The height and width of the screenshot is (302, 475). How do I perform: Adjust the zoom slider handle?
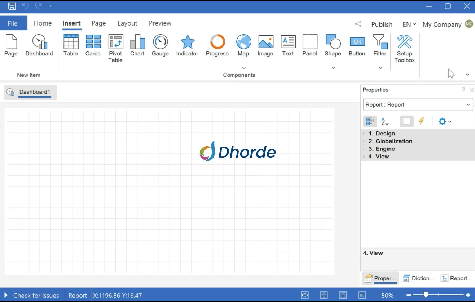(426, 295)
